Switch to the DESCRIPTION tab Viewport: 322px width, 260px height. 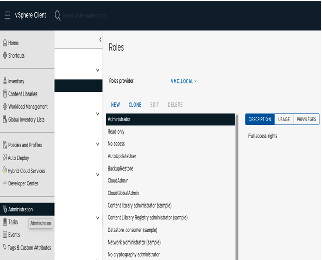pos(260,119)
